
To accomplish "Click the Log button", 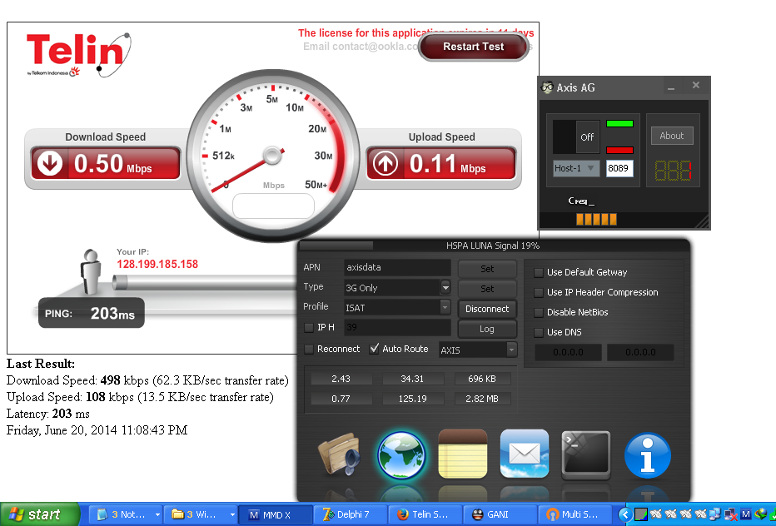I will pyautogui.click(x=487, y=329).
